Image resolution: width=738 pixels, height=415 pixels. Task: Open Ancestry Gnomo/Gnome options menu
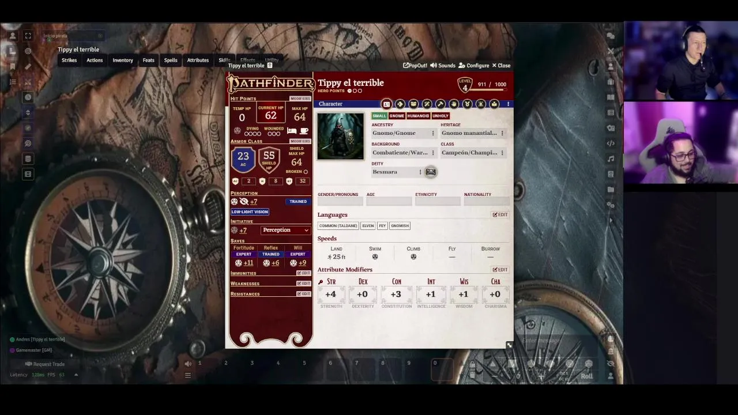tap(433, 133)
